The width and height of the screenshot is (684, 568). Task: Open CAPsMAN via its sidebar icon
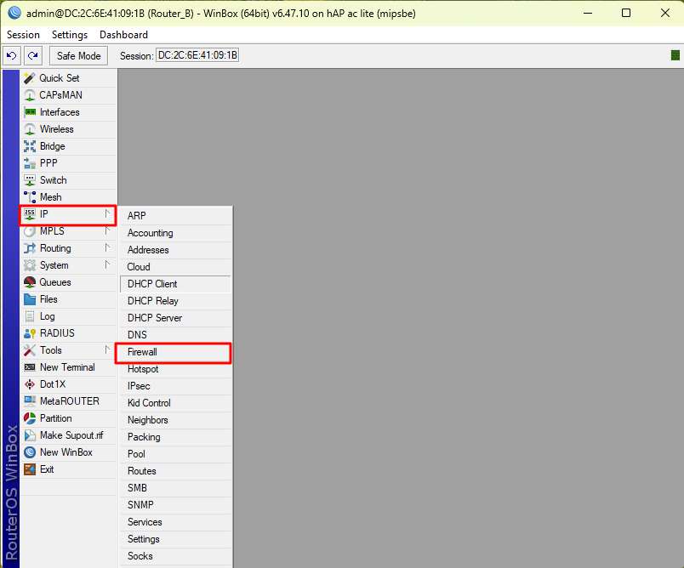click(x=30, y=95)
